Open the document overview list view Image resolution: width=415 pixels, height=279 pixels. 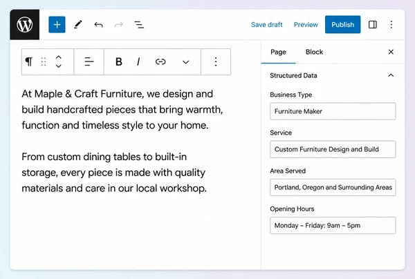(139, 25)
